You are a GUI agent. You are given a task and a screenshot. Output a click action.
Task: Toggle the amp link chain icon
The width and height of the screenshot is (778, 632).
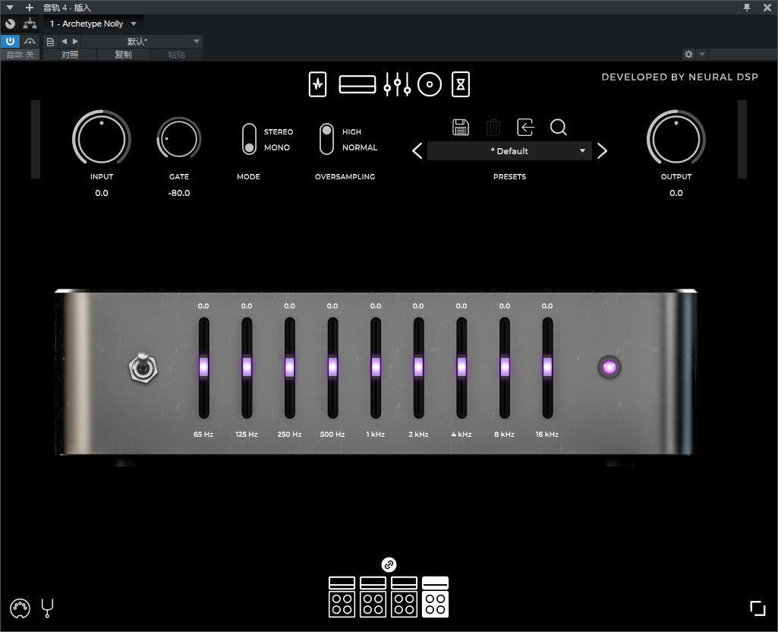click(x=389, y=564)
